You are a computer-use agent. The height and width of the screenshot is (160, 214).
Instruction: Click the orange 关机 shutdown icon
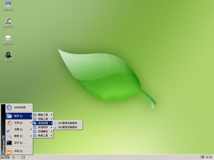point(9,151)
